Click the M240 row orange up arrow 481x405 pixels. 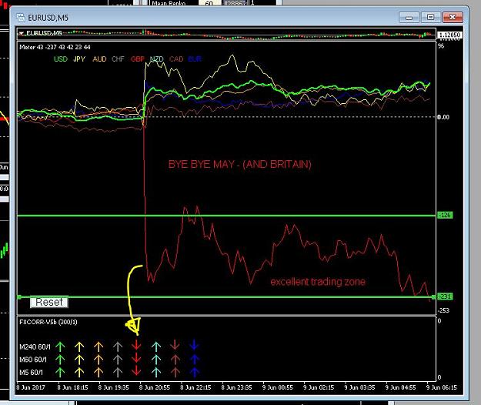tap(99, 346)
